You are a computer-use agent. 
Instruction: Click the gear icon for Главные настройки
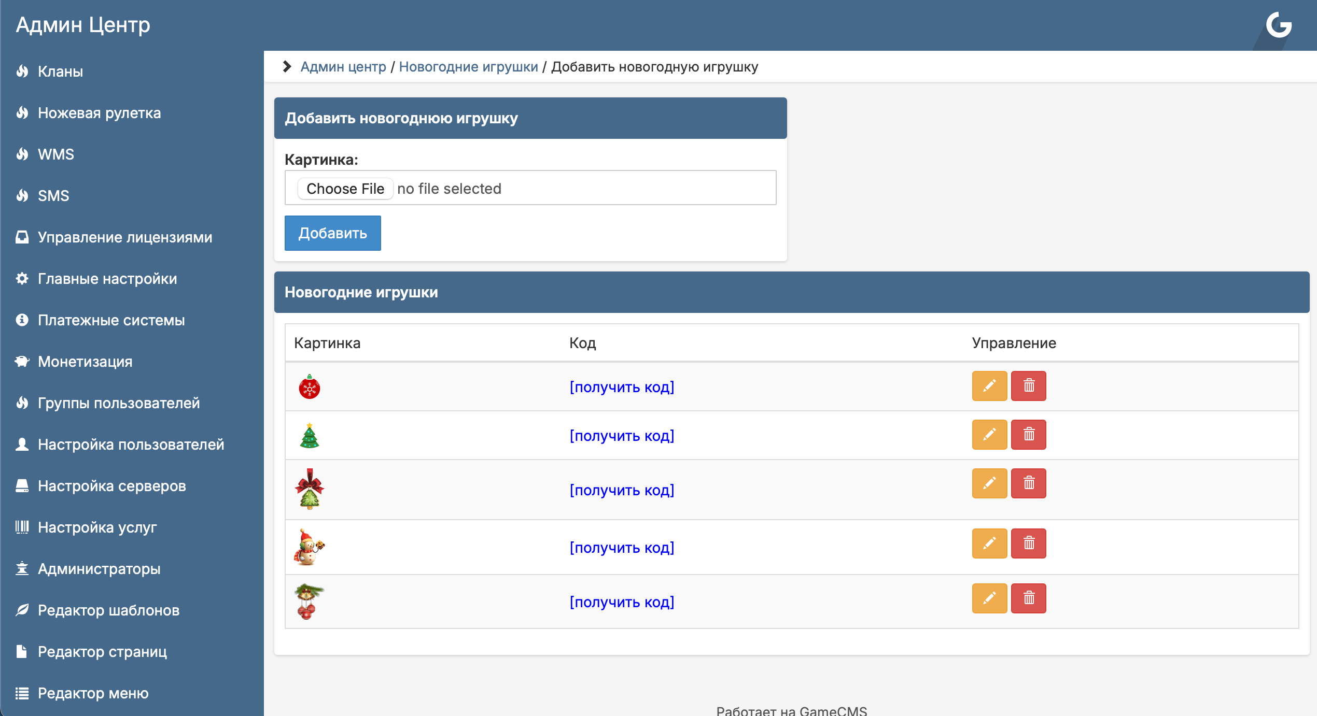(x=22, y=279)
